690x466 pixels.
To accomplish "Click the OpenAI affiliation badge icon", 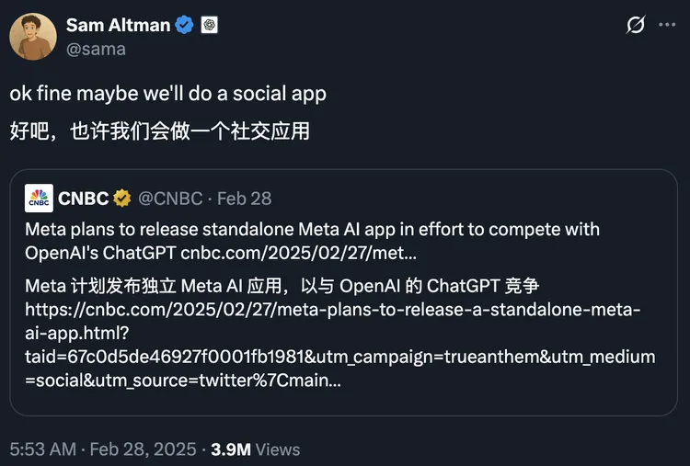I will tap(211, 26).
